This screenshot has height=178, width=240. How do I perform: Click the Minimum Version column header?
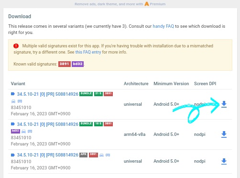click(x=171, y=84)
